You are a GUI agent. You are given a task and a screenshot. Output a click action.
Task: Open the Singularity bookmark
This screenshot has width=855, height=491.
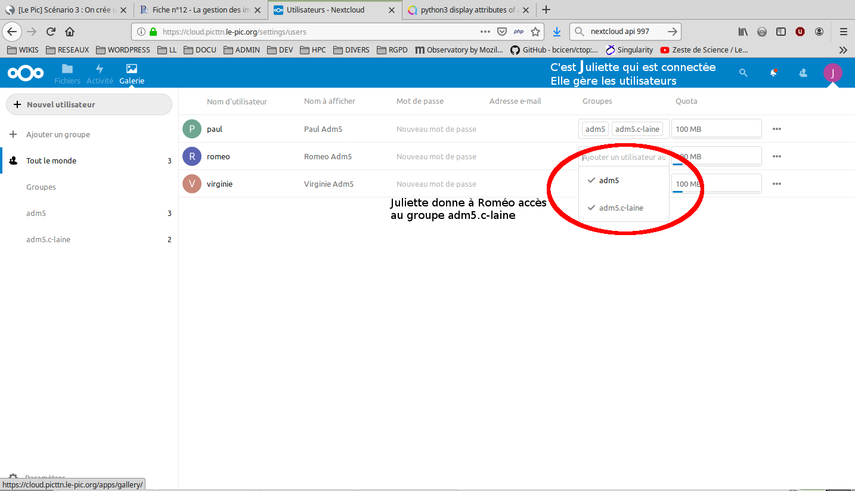[x=629, y=50]
